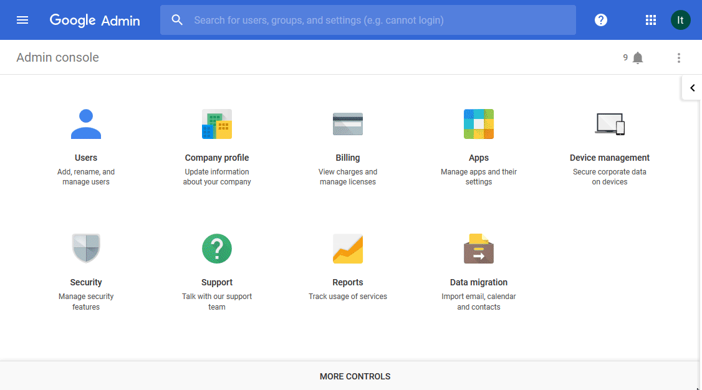Click "Track usage of services" description
Image resolution: width=702 pixels, height=390 pixels.
coord(348,297)
